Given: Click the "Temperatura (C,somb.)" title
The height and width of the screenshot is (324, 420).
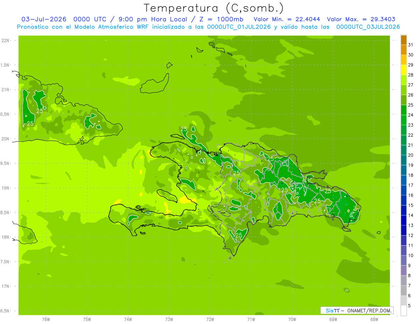Looking at the screenshot, I should point(214,8).
